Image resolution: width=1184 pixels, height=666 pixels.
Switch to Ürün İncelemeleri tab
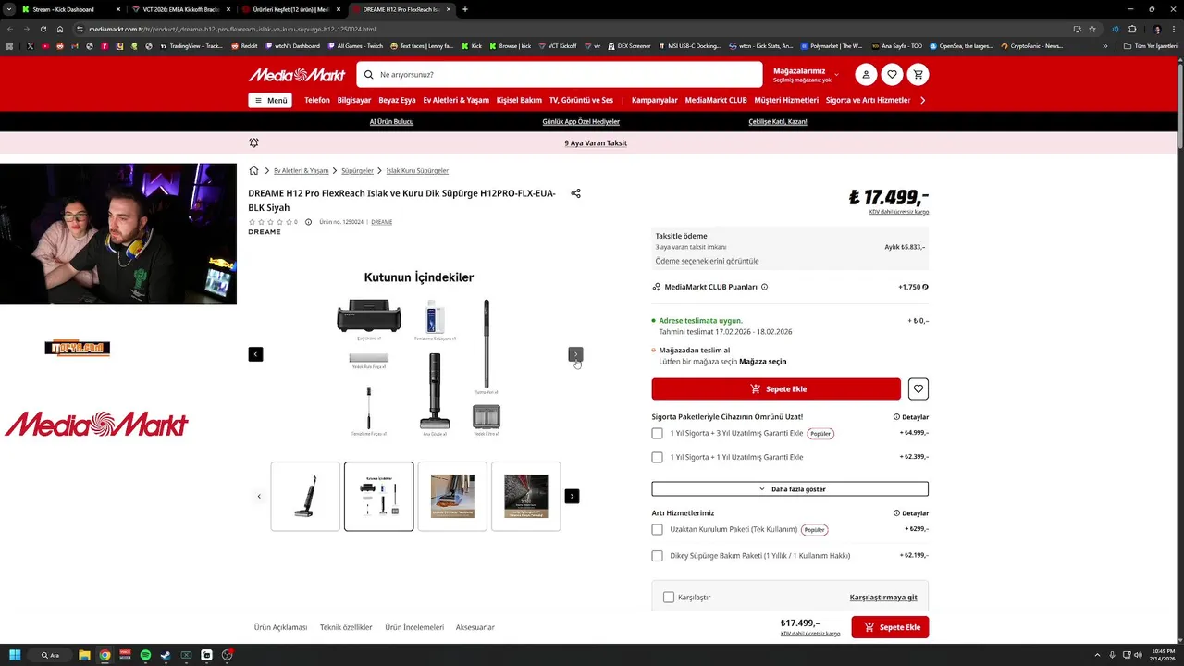[414, 627]
